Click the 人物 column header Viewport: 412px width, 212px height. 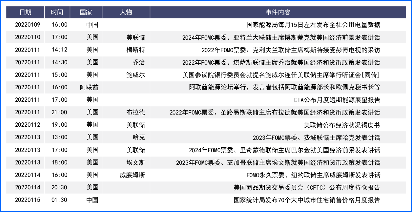pyautogui.click(x=126, y=12)
